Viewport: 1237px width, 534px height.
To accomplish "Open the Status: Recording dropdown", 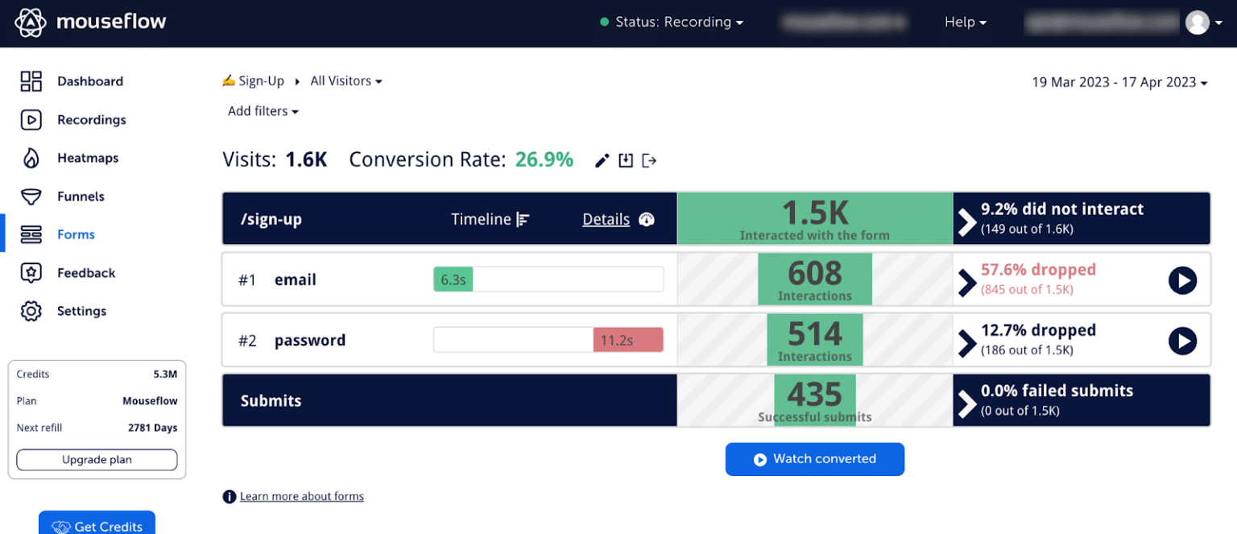I will click(672, 23).
